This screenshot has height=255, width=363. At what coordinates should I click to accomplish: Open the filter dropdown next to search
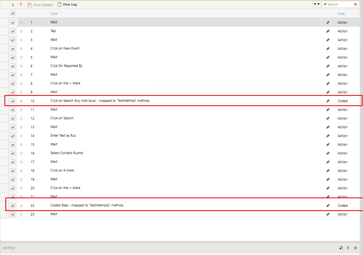point(317,4)
